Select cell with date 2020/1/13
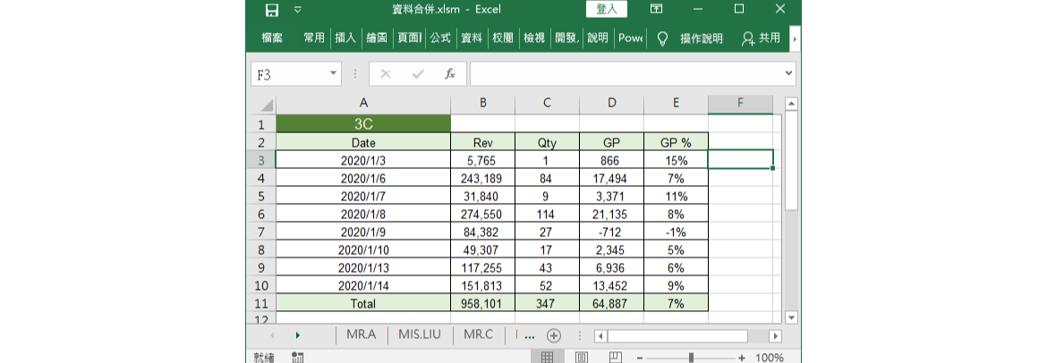 click(x=363, y=268)
